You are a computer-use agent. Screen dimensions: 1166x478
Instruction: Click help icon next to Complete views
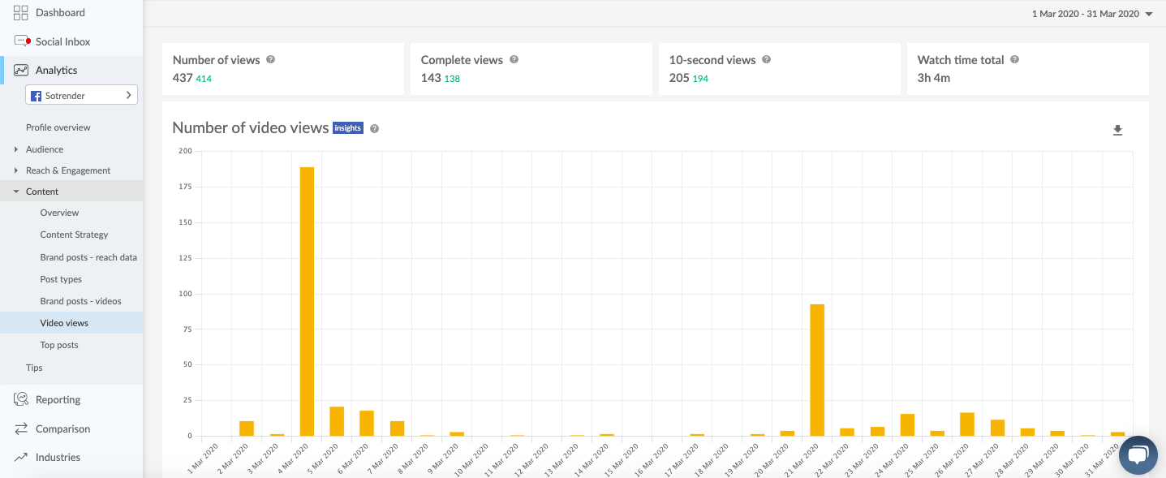click(514, 60)
